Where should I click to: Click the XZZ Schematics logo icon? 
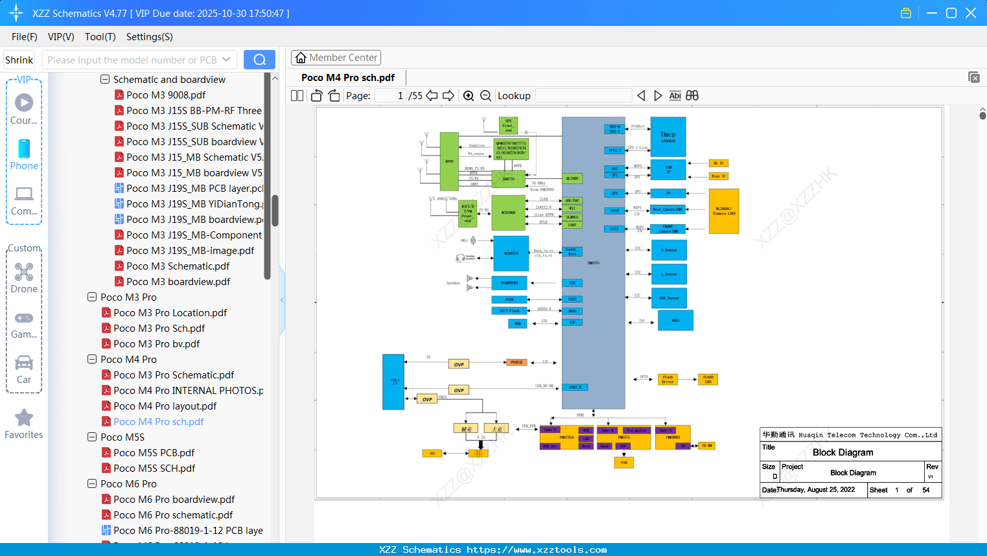[x=16, y=13]
